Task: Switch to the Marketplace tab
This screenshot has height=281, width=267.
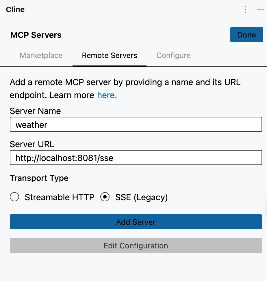Action: point(41,55)
